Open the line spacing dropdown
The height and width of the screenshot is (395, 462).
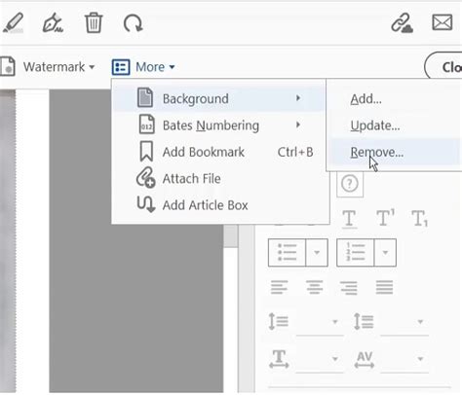[335, 322]
